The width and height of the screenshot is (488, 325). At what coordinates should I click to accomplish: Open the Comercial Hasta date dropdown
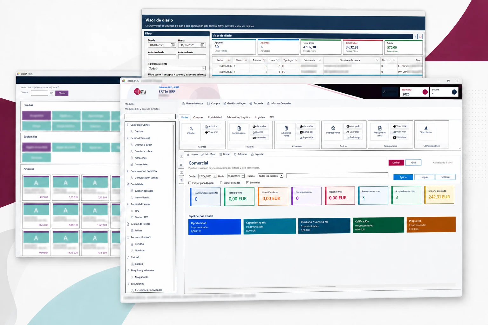[x=243, y=176]
